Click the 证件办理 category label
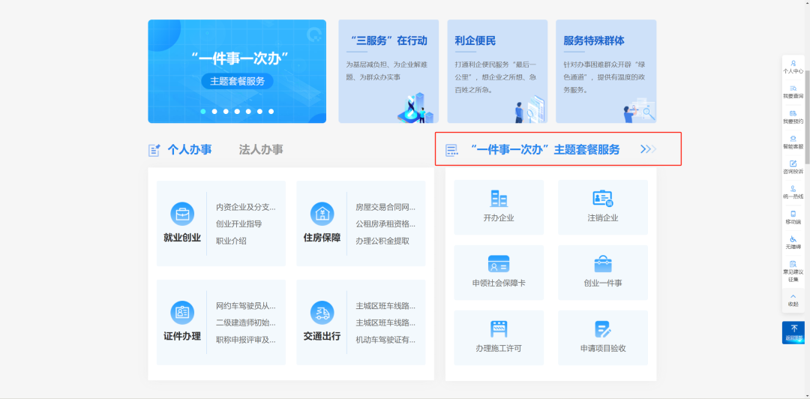 tap(182, 337)
